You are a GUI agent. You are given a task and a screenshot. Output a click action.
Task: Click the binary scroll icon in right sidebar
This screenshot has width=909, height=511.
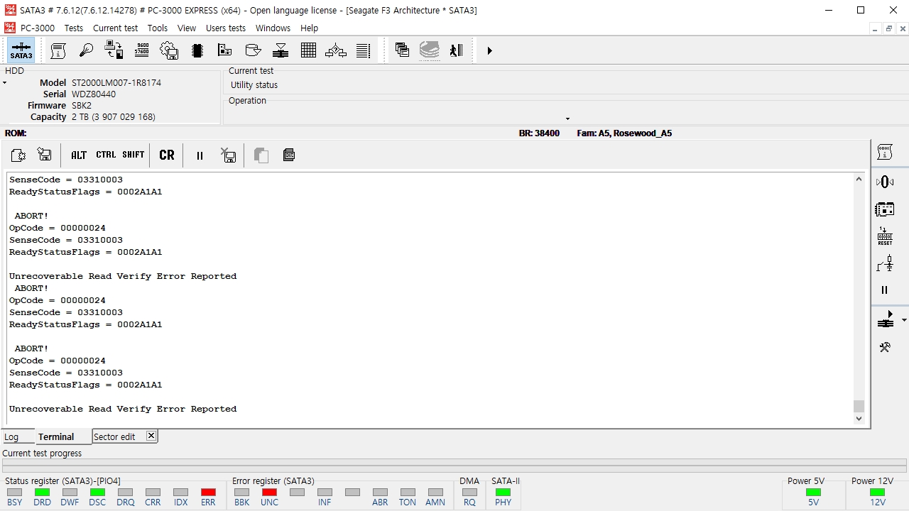pos(885,152)
